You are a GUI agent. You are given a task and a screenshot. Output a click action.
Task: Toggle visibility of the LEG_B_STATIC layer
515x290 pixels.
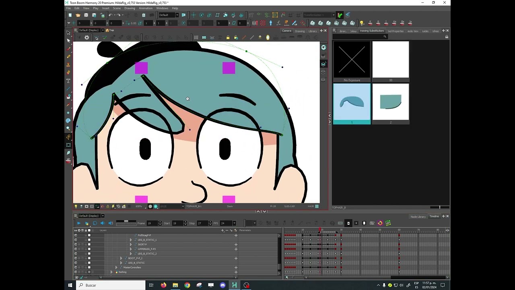(x=75, y=263)
